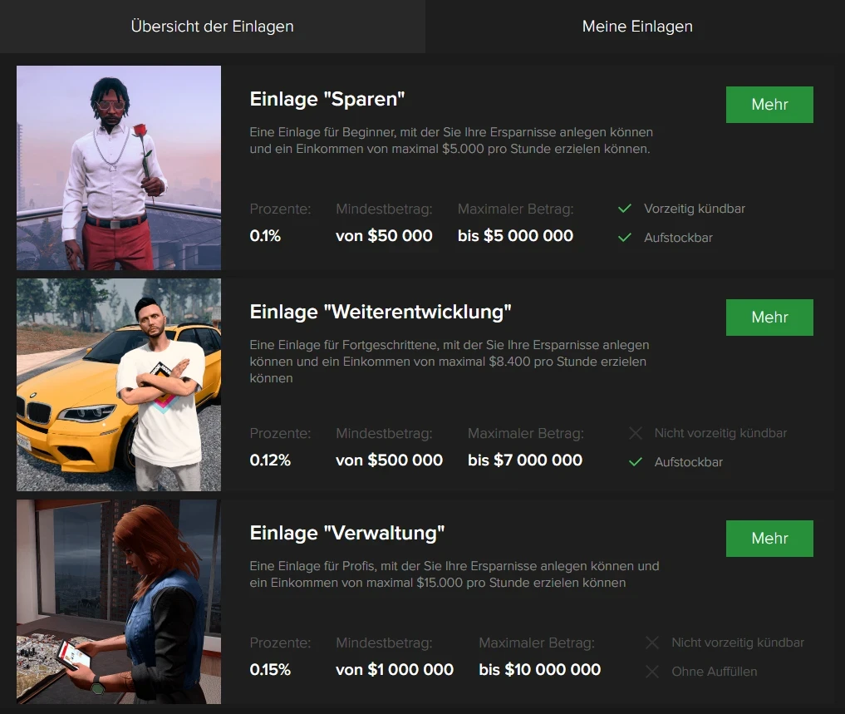Open the Meine Einlagen tab
Viewport: 845px width, 714px height.
tap(636, 27)
